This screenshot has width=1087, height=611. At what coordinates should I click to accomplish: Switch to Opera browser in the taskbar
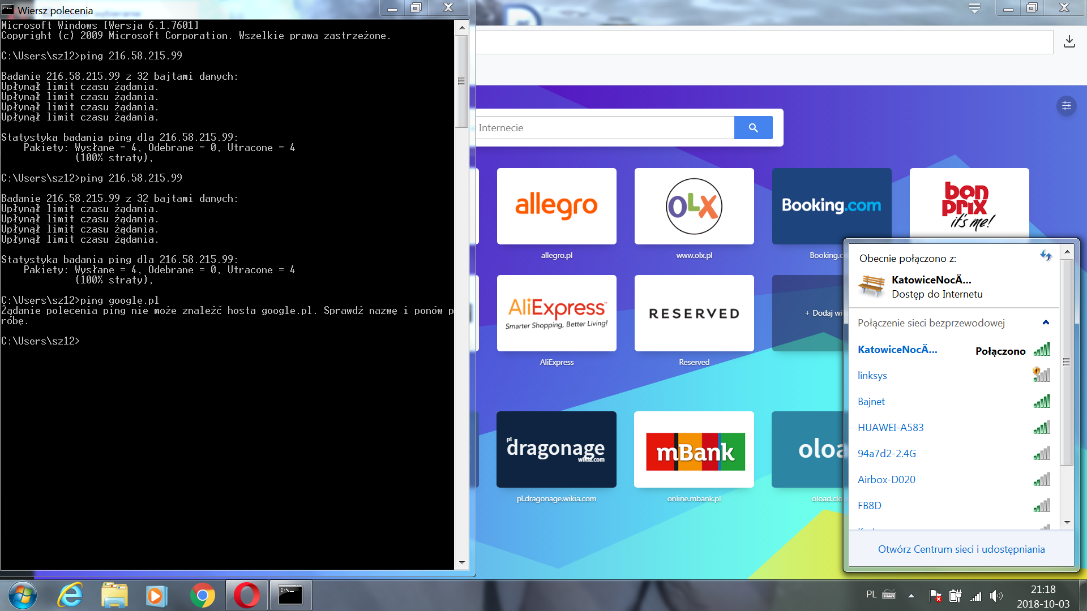(246, 596)
